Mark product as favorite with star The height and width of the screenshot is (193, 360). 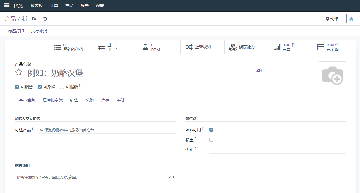tap(19, 72)
